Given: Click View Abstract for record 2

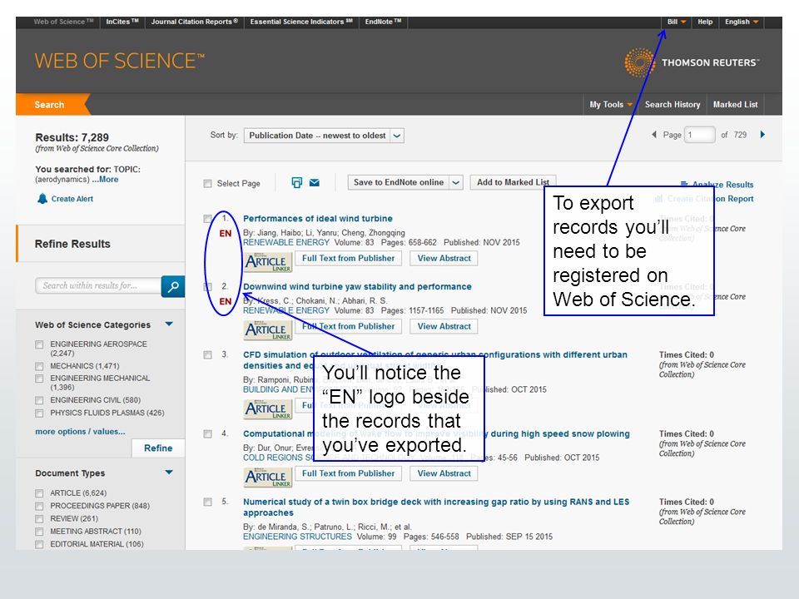Looking at the screenshot, I should click(x=444, y=326).
